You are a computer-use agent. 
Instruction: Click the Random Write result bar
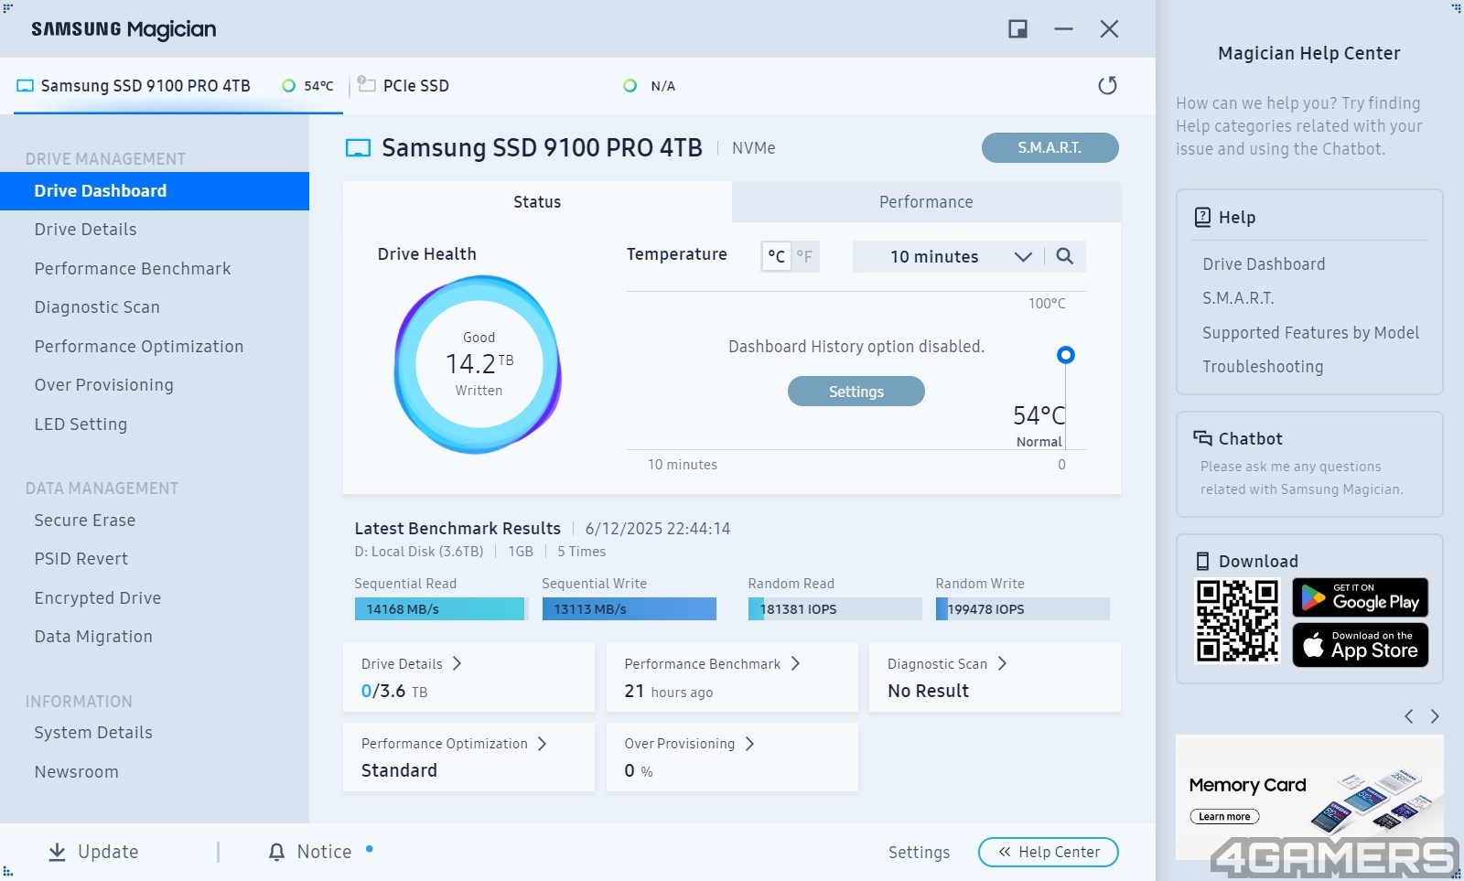[1023, 609]
